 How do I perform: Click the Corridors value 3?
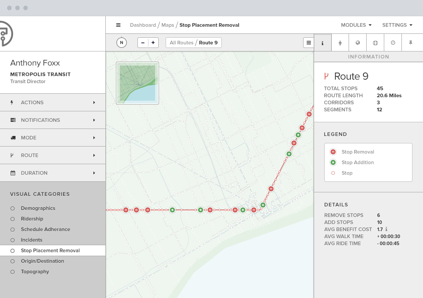[378, 103]
